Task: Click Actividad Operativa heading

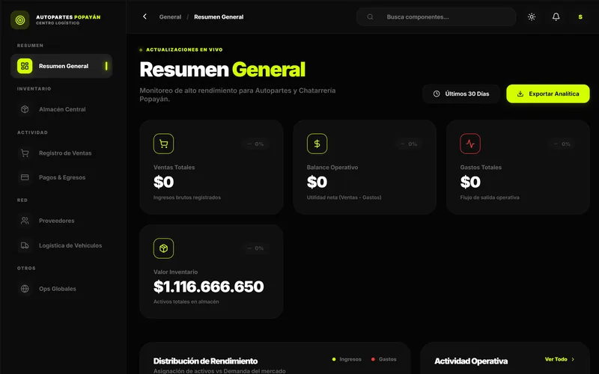Action: click(471, 361)
